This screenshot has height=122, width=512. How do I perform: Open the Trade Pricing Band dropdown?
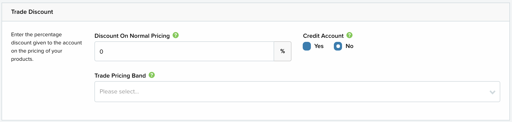click(x=297, y=92)
